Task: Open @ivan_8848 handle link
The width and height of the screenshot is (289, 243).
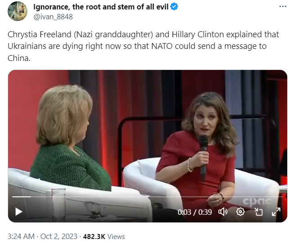Action: [53, 17]
